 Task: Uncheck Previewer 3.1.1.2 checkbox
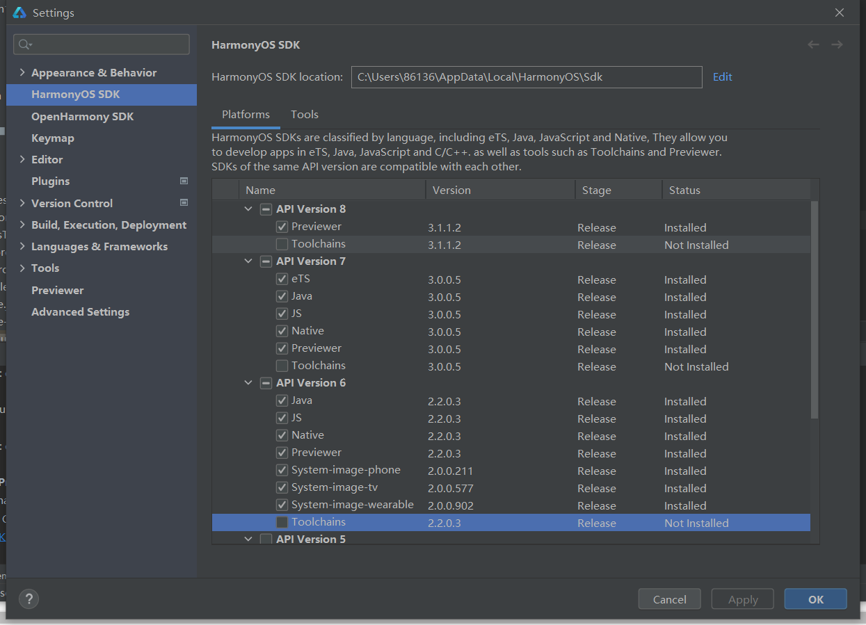(282, 227)
